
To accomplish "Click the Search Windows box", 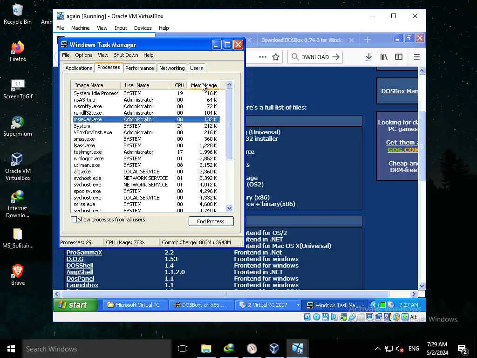I will (x=97, y=349).
